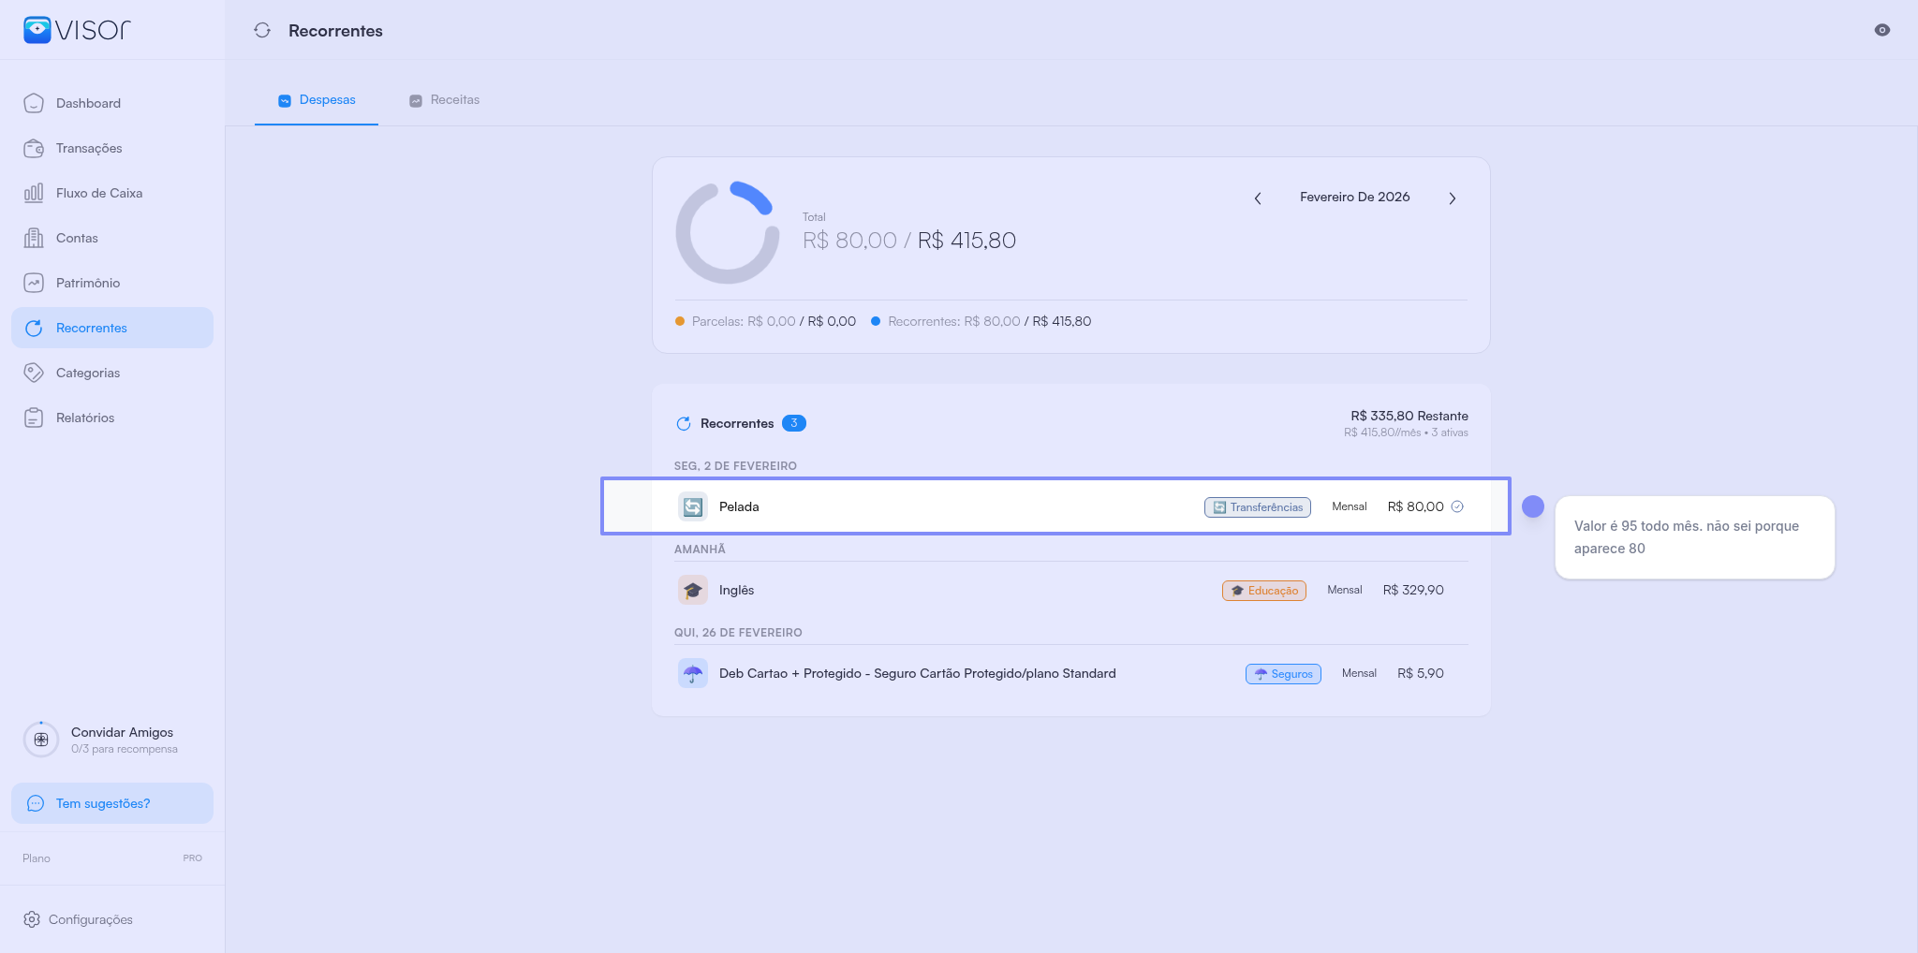Screen dimensions: 1918x953
Task: Click the refresh icon beside Recorrentes title
Action: (x=262, y=30)
